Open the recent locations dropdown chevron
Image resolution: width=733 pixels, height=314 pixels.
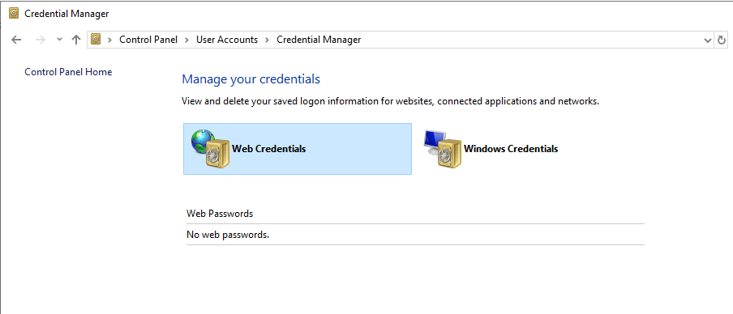[59, 40]
